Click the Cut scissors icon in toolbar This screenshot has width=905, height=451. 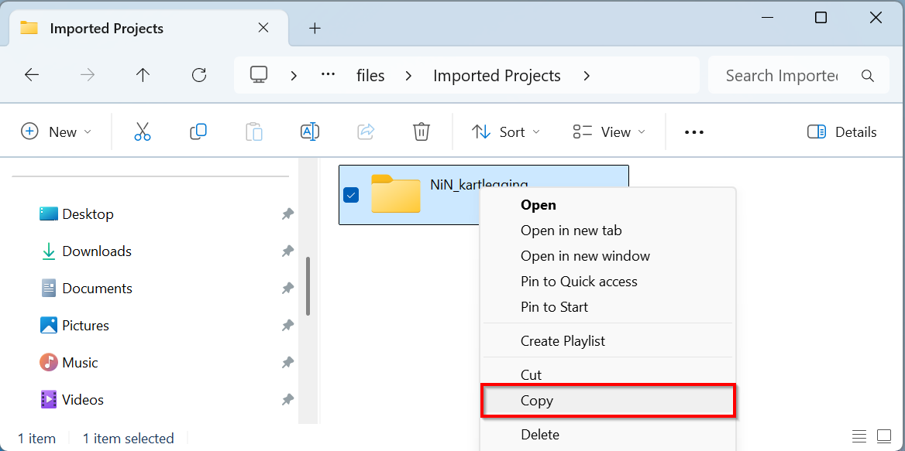(142, 132)
